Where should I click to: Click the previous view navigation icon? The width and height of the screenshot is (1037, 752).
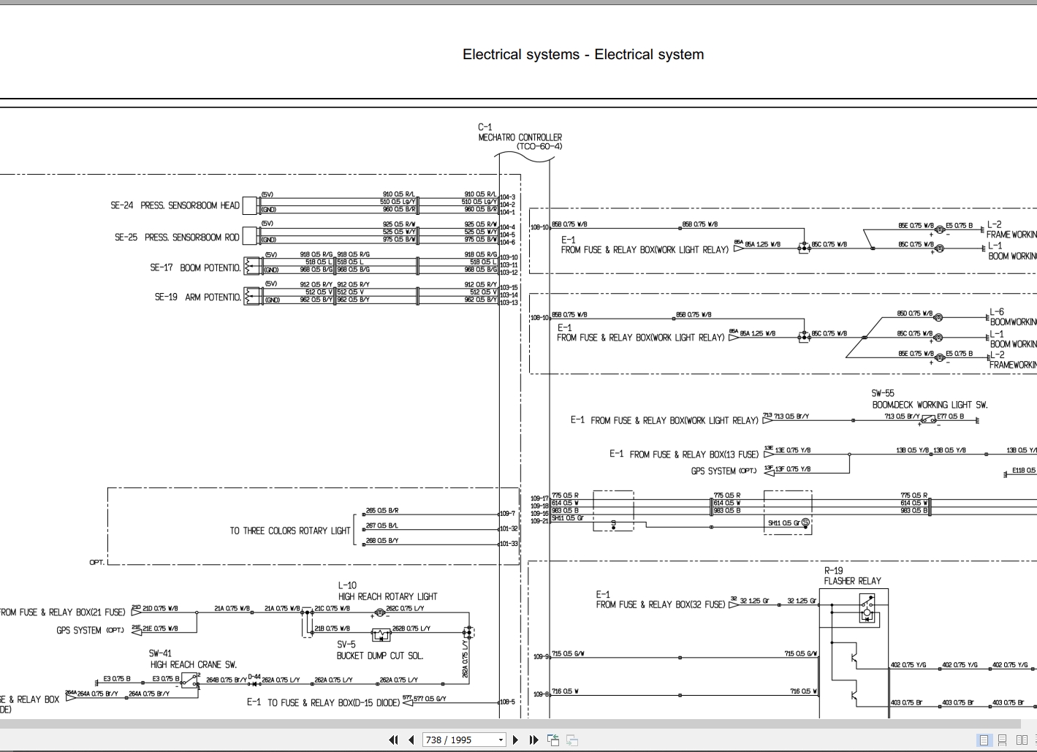click(x=553, y=740)
